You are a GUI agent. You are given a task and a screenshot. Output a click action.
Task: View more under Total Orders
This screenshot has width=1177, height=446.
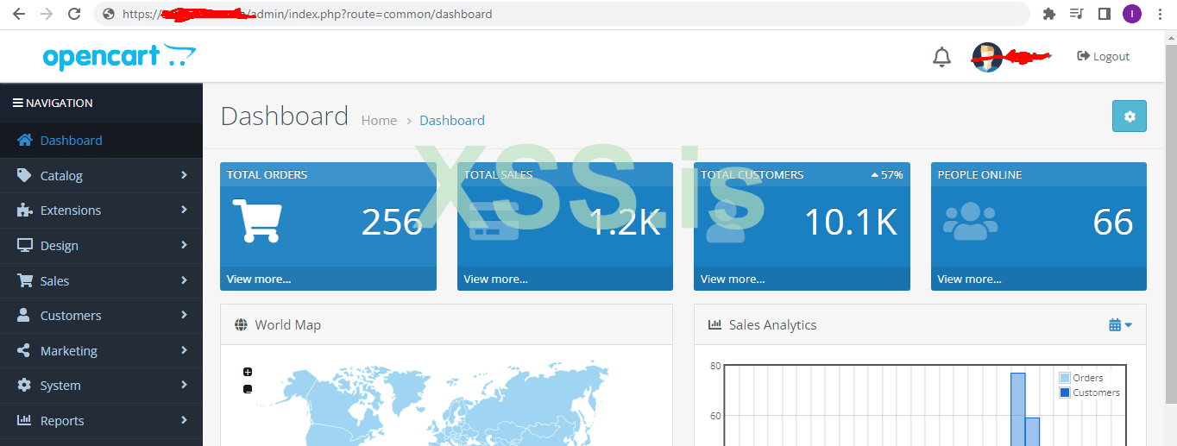pos(259,279)
